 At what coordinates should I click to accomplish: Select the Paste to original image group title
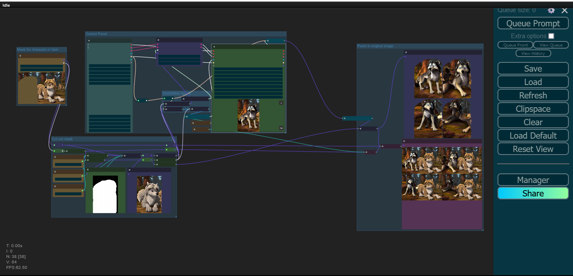click(375, 46)
